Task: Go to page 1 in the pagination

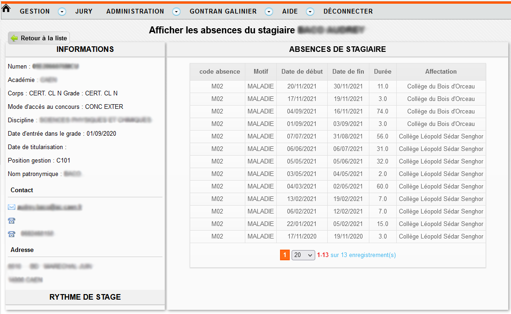Action: 285,255
